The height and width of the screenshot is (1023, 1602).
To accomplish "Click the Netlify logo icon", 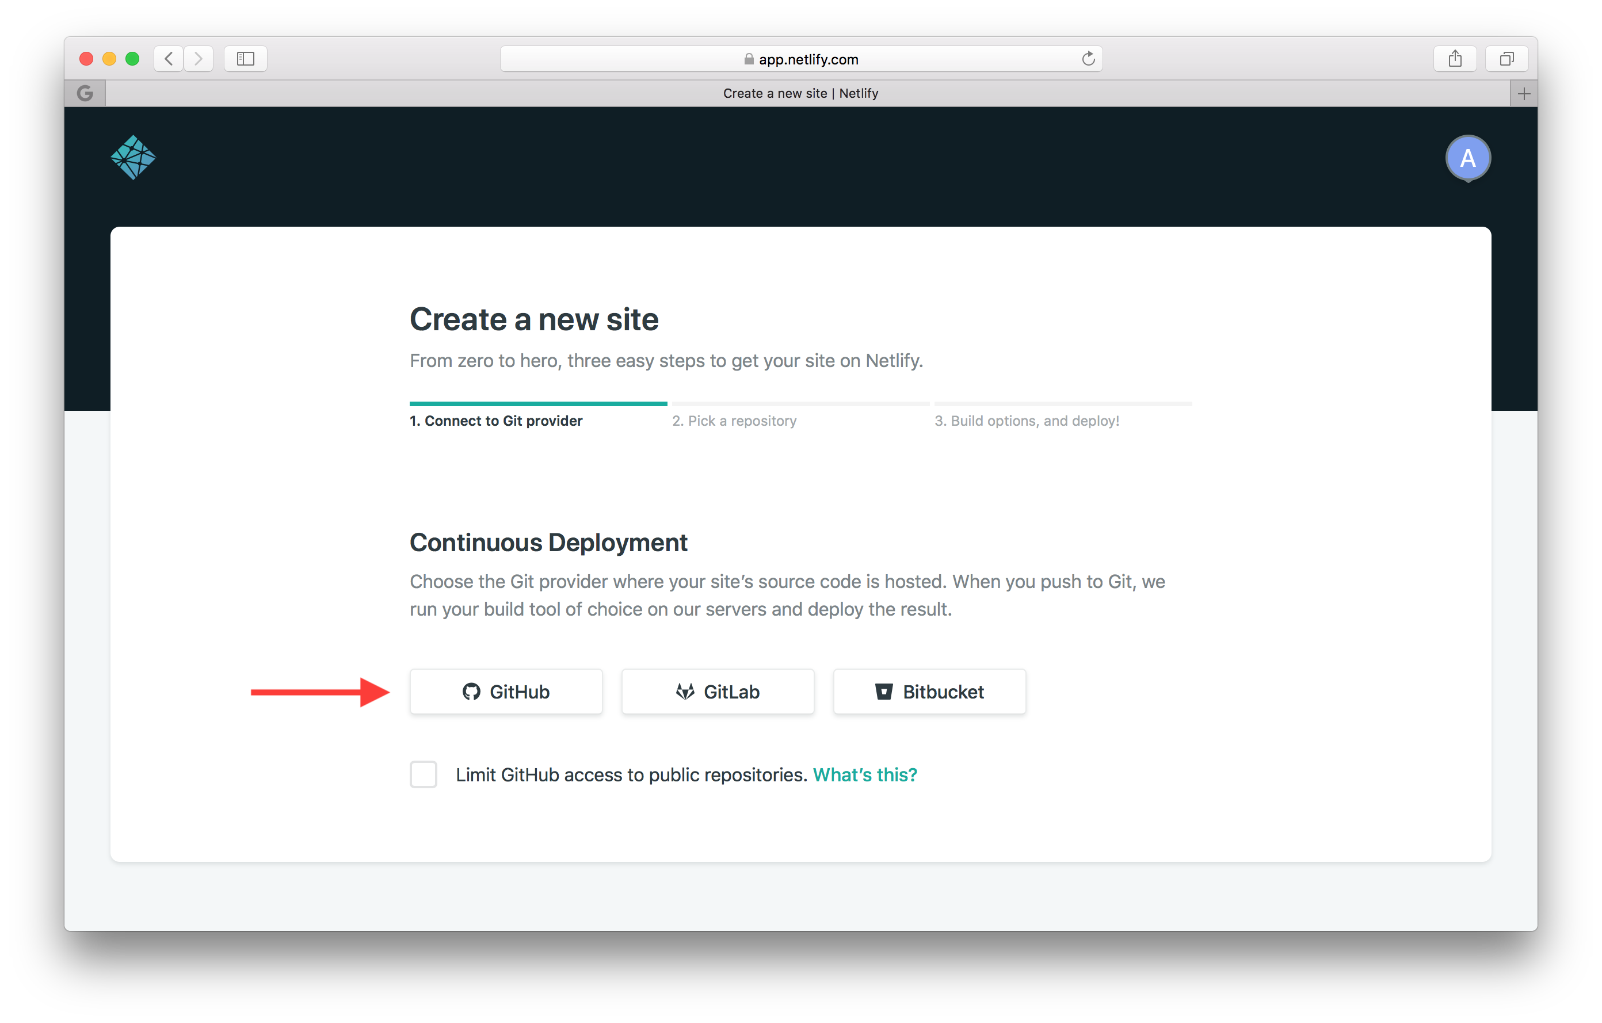I will pos(133,158).
